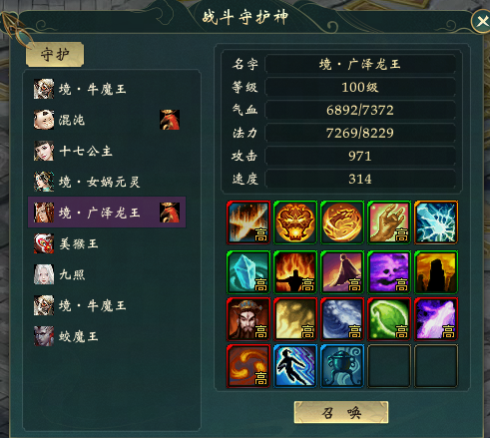Viewport: 490px width, 438px height.
Task: Select the purple skull cloud skill icon
Action: point(389,272)
